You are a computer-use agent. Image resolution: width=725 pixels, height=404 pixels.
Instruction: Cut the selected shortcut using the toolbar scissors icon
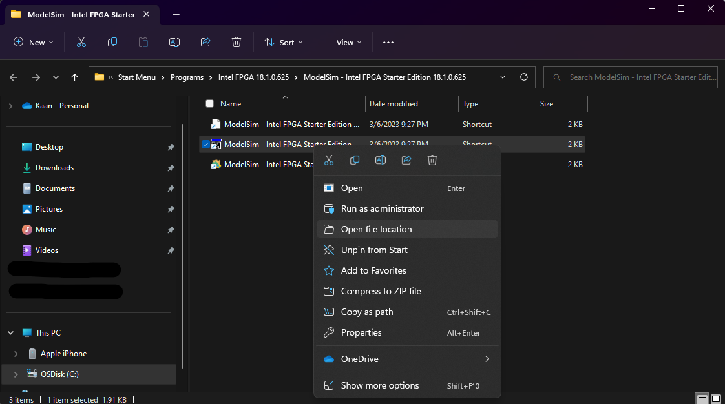(x=81, y=42)
